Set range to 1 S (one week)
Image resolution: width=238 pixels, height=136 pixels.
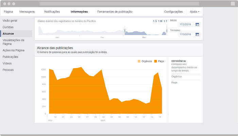click(155, 21)
